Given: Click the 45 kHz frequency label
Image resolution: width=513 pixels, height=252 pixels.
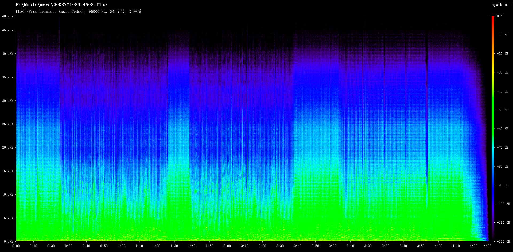Looking at the screenshot, I should click(8, 30).
